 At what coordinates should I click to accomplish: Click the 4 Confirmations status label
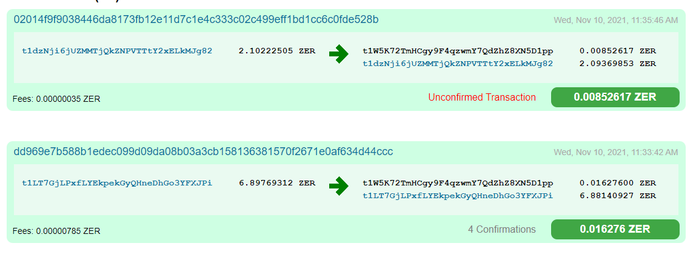tap(502, 230)
